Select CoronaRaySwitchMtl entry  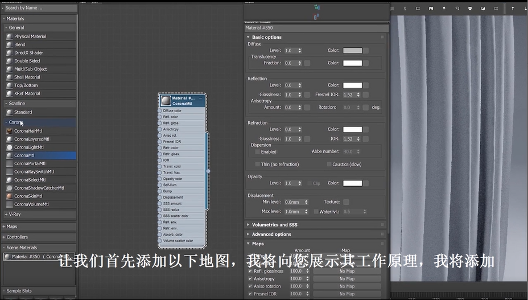pos(40,171)
